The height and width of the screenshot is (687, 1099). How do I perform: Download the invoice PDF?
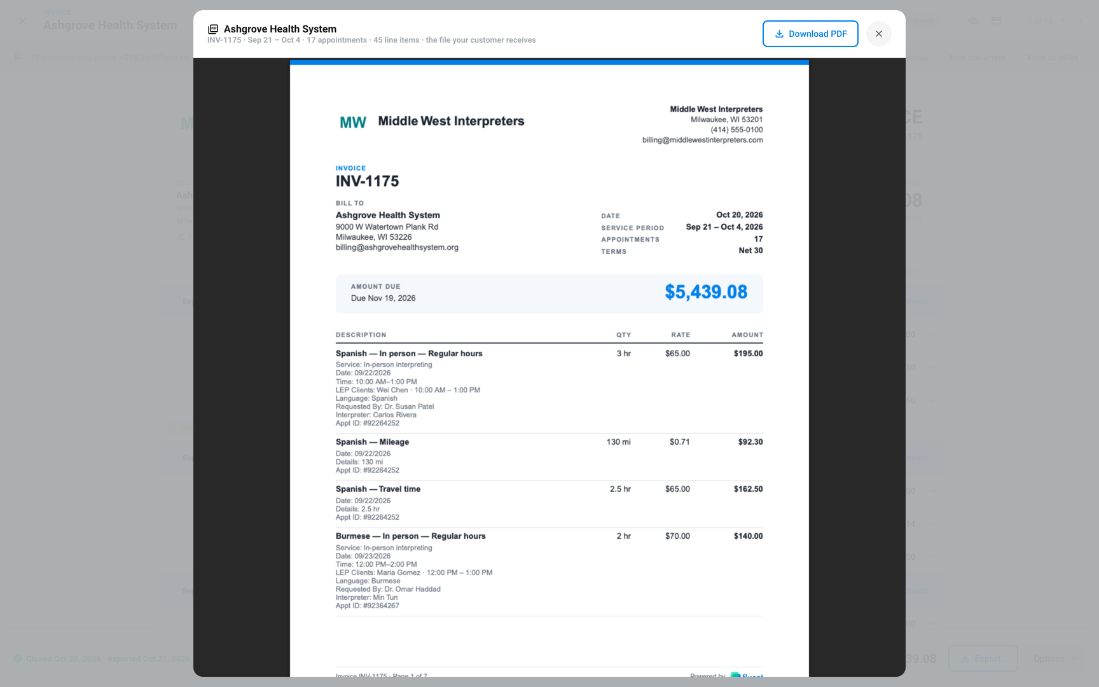tap(810, 34)
